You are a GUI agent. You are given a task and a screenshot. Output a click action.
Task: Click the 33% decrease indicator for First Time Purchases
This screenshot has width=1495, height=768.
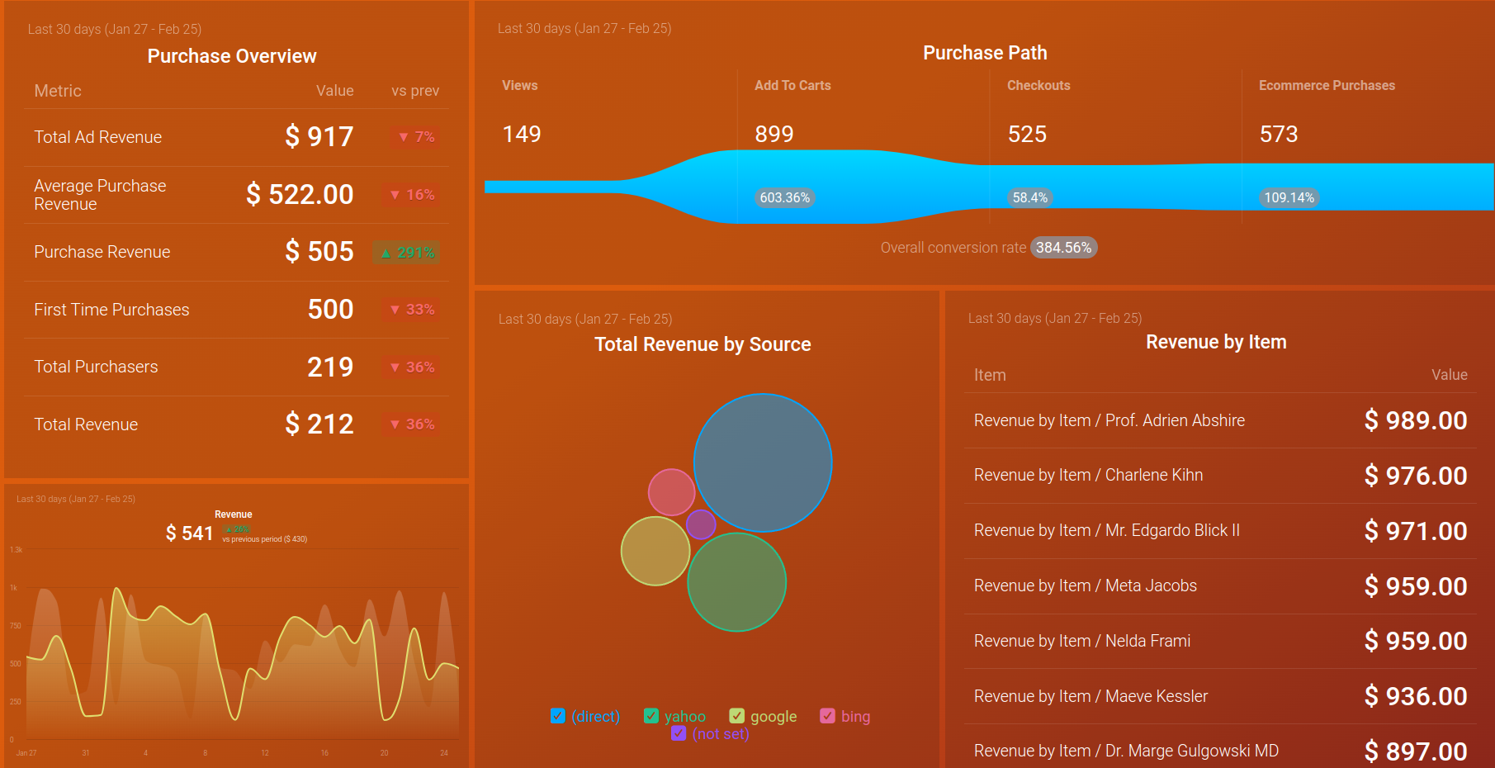(x=411, y=309)
